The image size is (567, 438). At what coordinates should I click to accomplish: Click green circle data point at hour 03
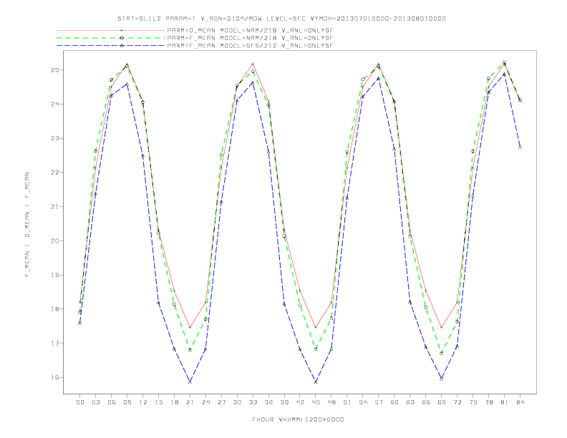coord(95,151)
